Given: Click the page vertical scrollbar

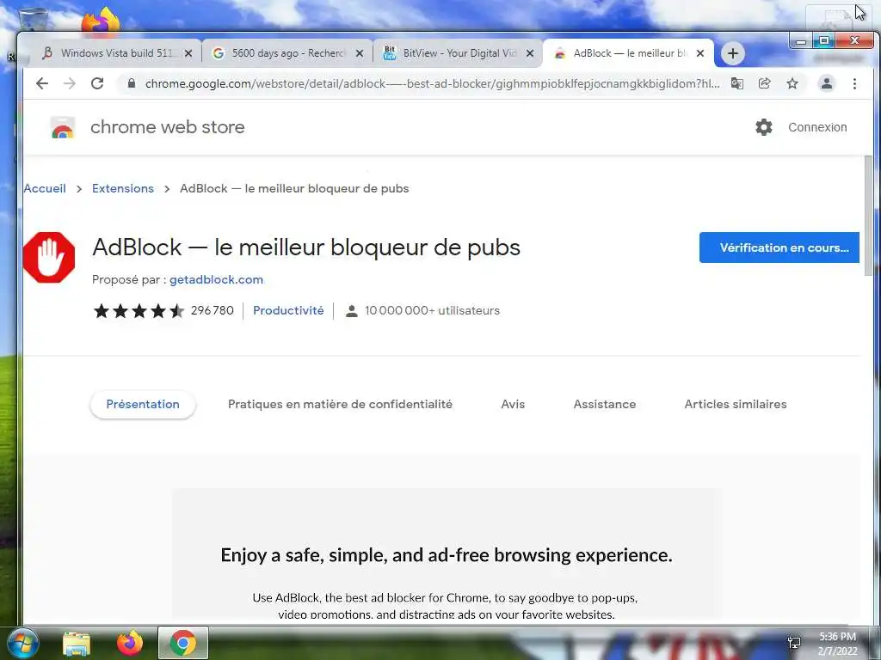Looking at the screenshot, I should (x=869, y=216).
